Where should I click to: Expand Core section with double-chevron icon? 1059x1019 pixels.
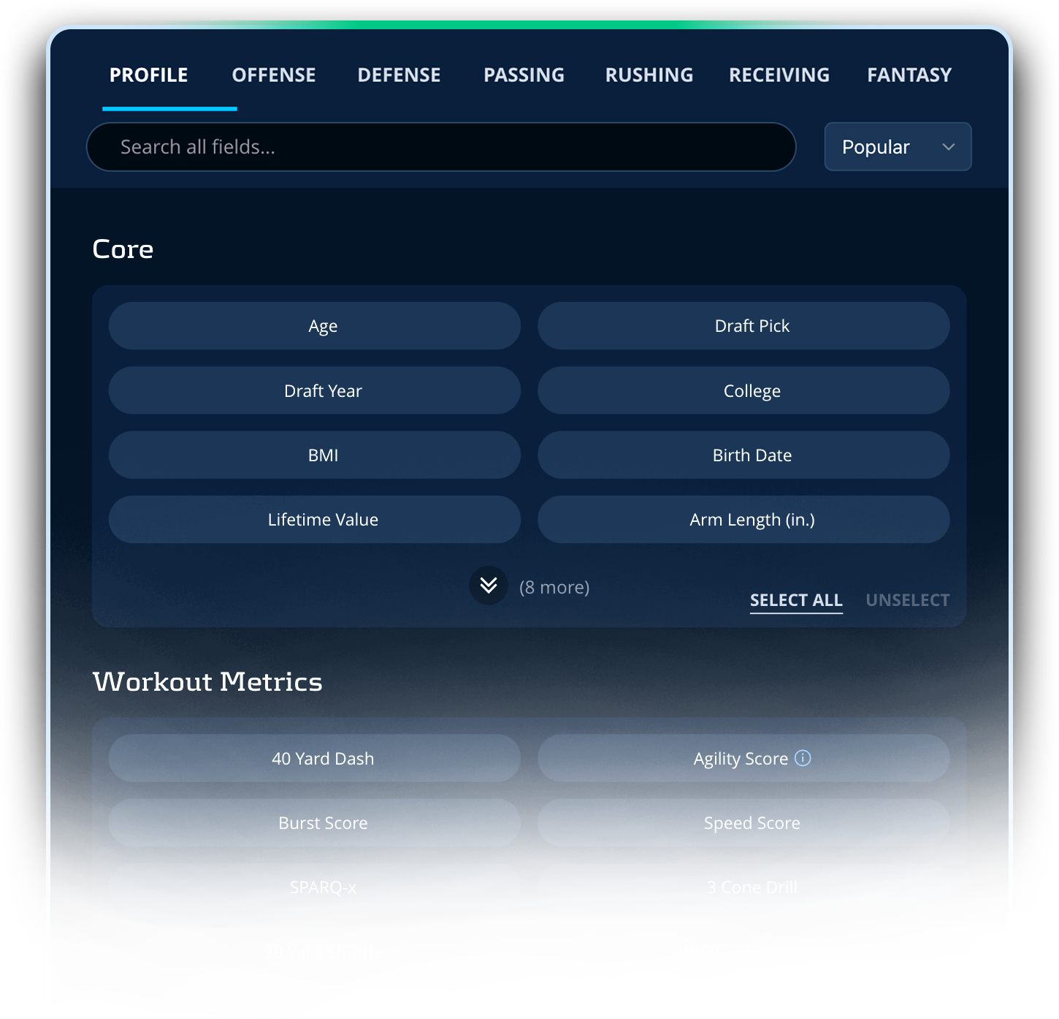point(489,586)
